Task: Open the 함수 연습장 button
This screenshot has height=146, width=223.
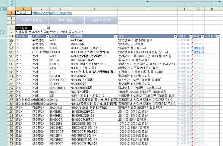Action: point(101,20)
